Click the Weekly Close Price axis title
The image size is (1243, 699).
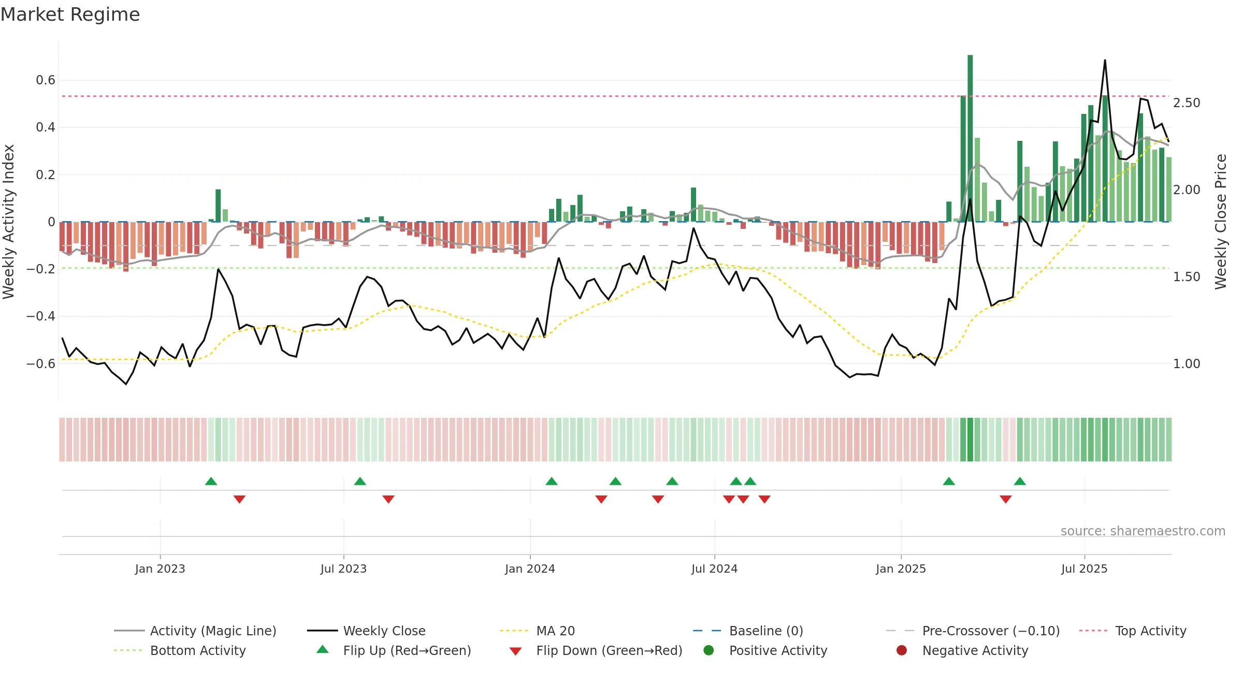coord(1221,222)
